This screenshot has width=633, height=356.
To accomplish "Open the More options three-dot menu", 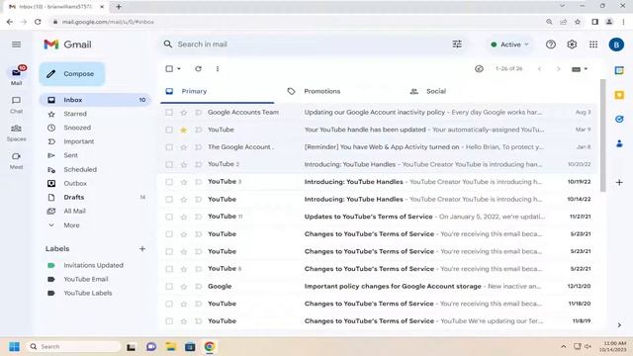I will pos(218,68).
